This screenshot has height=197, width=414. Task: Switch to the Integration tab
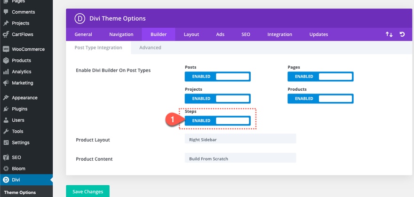pyautogui.click(x=279, y=34)
